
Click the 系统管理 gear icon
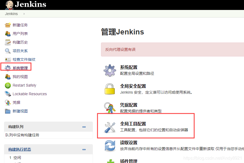pos(8,68)
